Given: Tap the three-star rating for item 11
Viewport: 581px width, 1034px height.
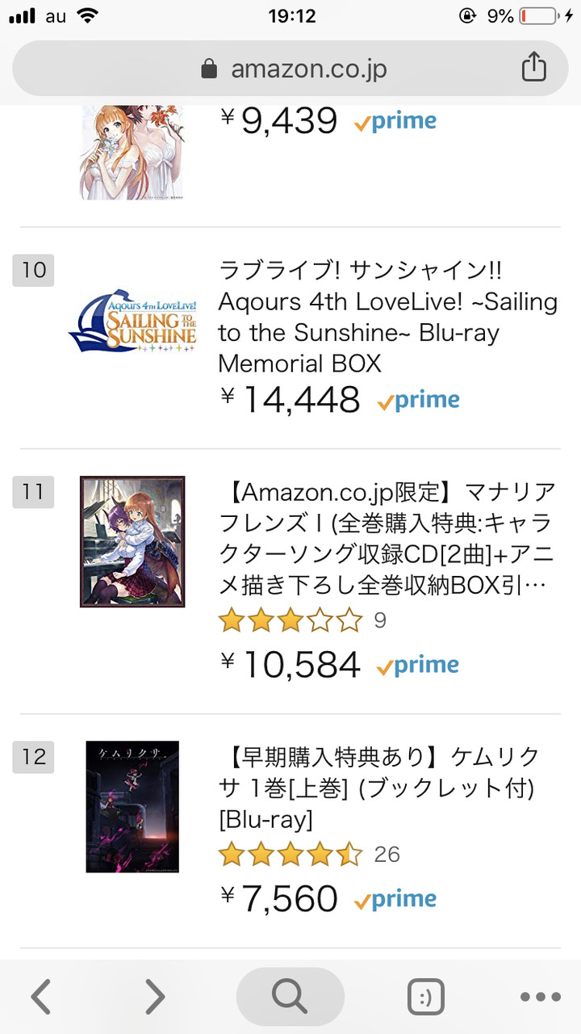Looking at the screenshot, I should pos(290,620).
